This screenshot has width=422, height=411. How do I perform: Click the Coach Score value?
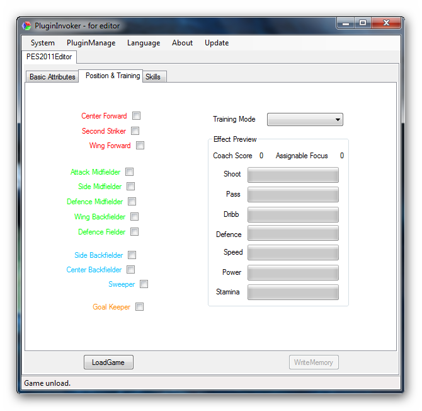(x=261, y=156)
